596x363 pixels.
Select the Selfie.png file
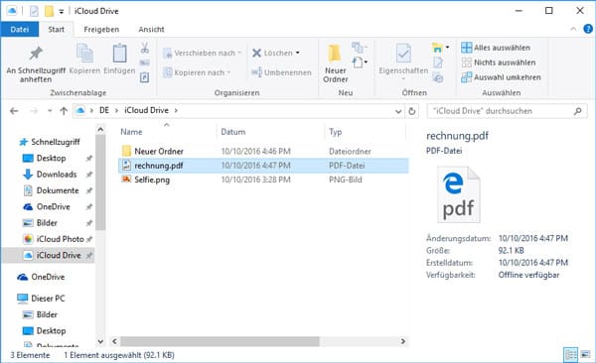tap(152, 180)
